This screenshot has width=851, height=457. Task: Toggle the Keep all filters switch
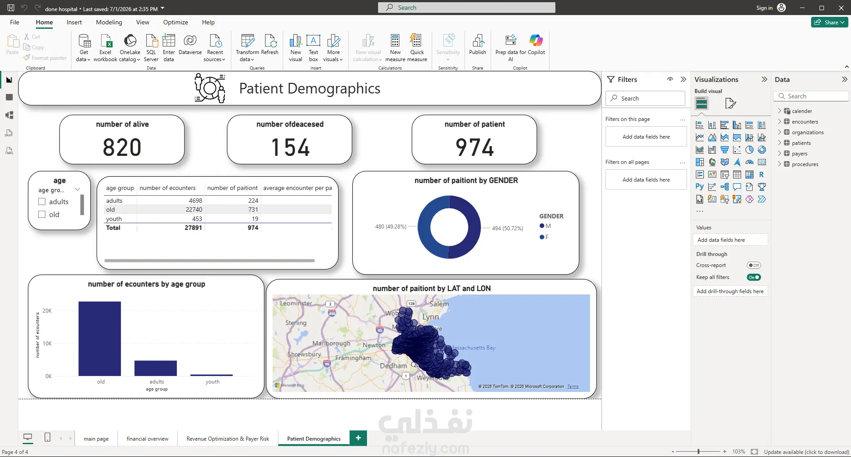point(753,277)
